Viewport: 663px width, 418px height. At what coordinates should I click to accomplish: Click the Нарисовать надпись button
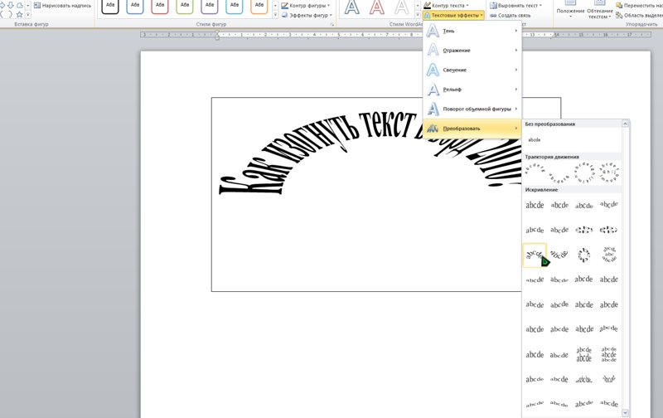pos(61,5)
